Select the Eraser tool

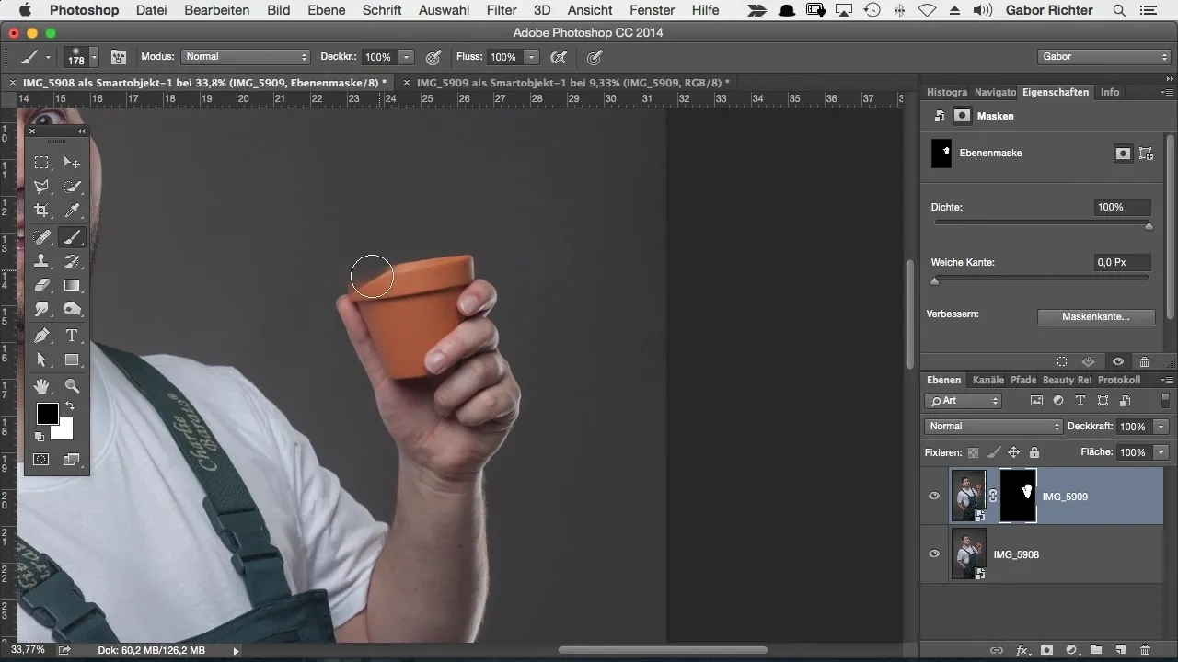41,285
